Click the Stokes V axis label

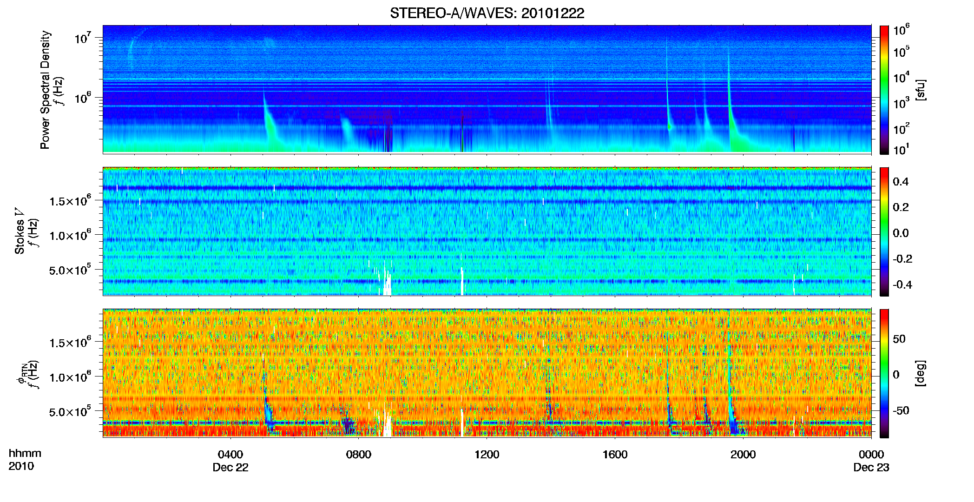tap(20, 232)
